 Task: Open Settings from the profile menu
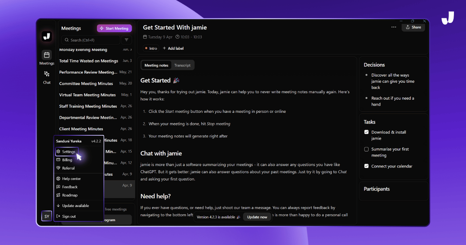[66, 152]
